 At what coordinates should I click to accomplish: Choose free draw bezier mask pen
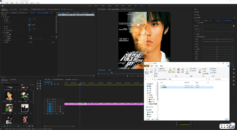coord(10,34)
